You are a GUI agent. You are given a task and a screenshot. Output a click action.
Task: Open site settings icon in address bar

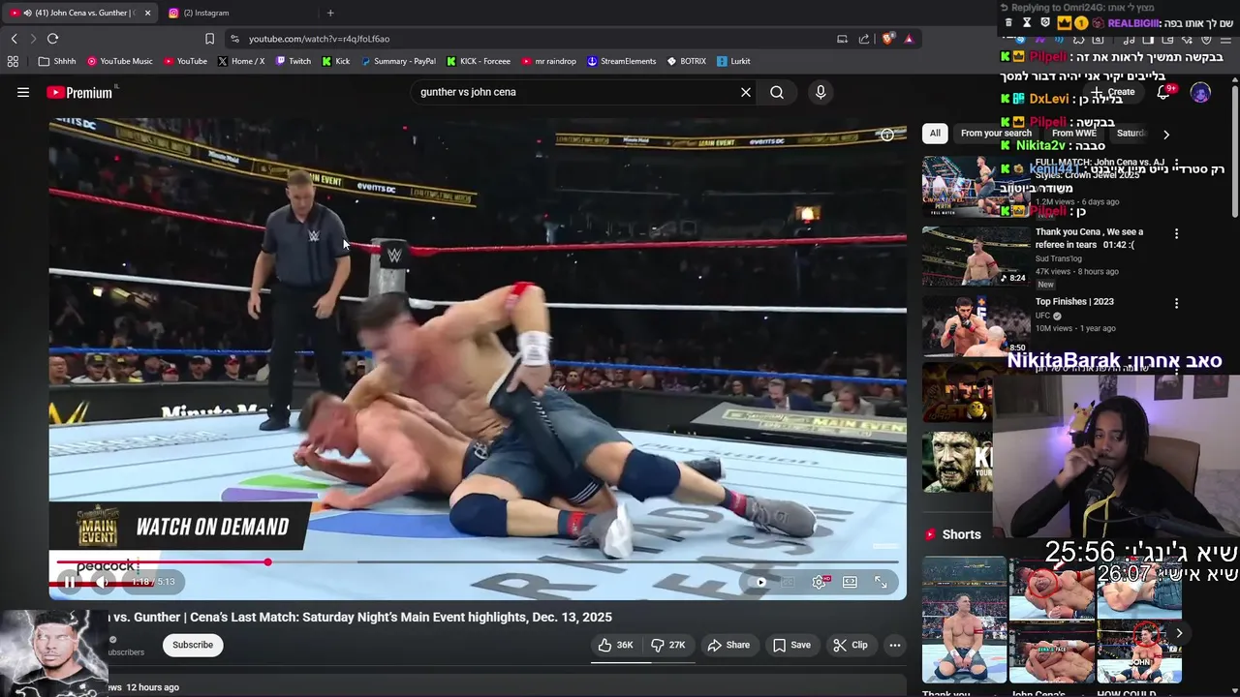coord(234,39)
